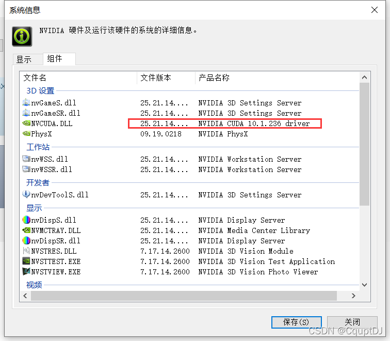Click the NVIDIA PhysX product name
The image size is (390, 341).
pyautogui.click(x=223, y=134)
